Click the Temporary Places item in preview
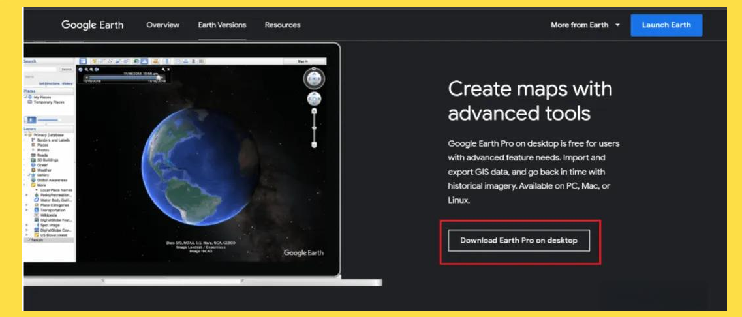 46,102
